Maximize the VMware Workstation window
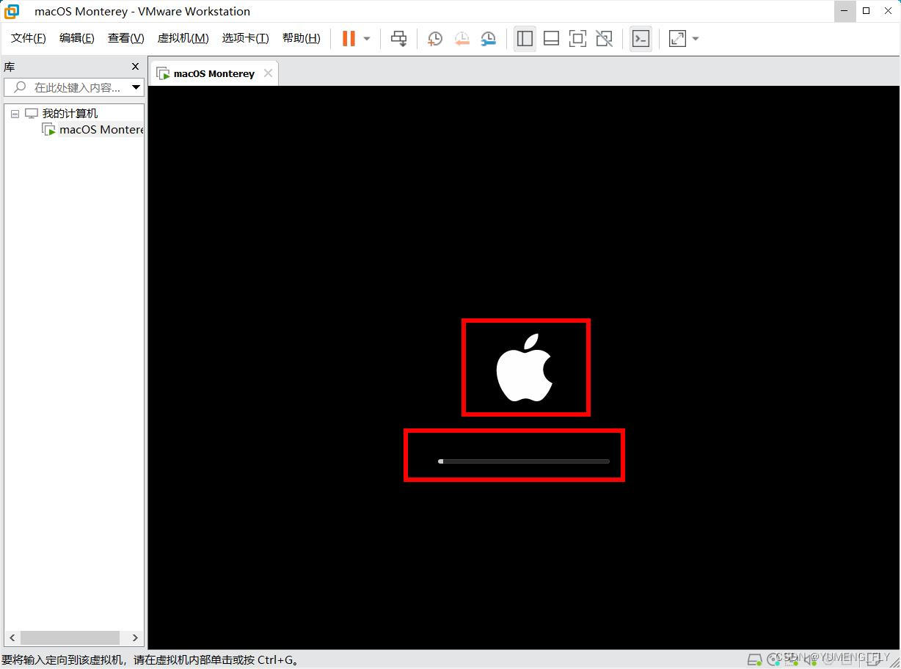 867,11
